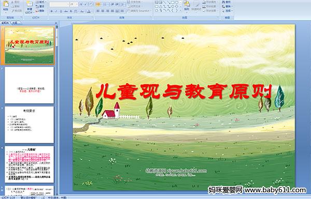Toggle Underline text formatting
311x199 pixels.
point(61,11)
